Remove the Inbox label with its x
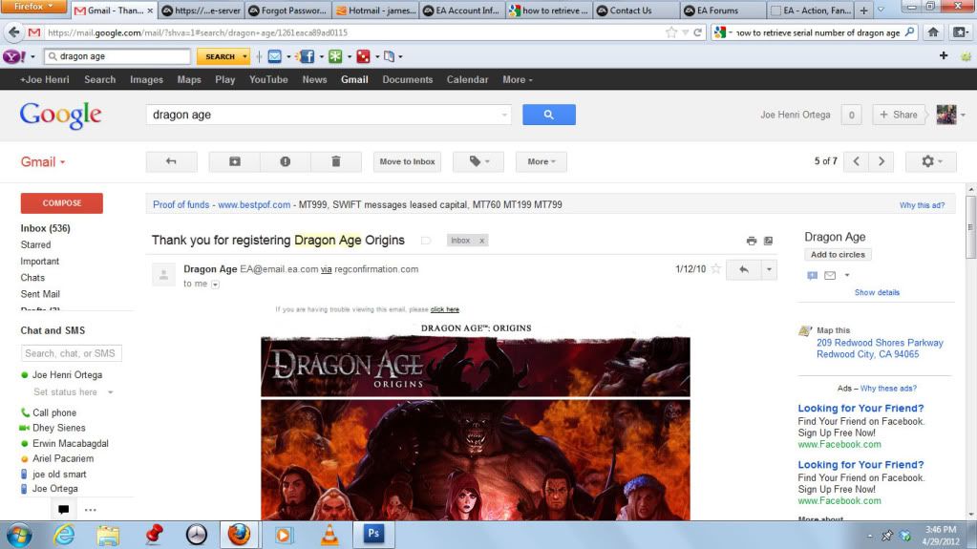The image size is (977, 549). point(481,241)
